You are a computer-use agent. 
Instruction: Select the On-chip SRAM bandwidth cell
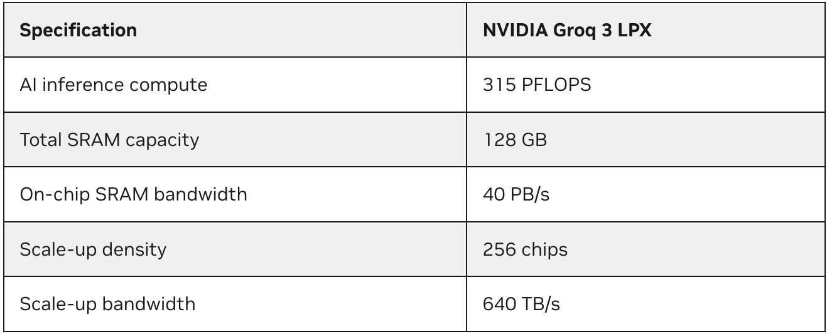tap(133, 194)
